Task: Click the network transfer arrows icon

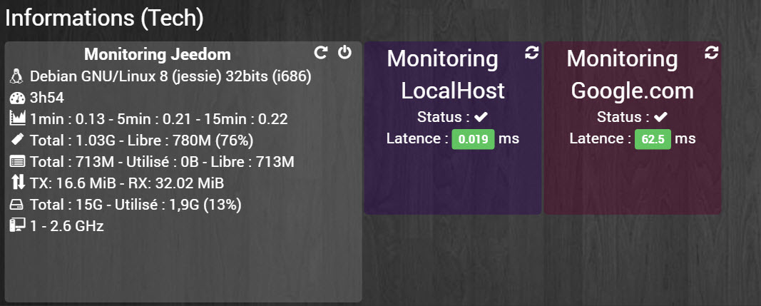Action: (x=17, y=183)
